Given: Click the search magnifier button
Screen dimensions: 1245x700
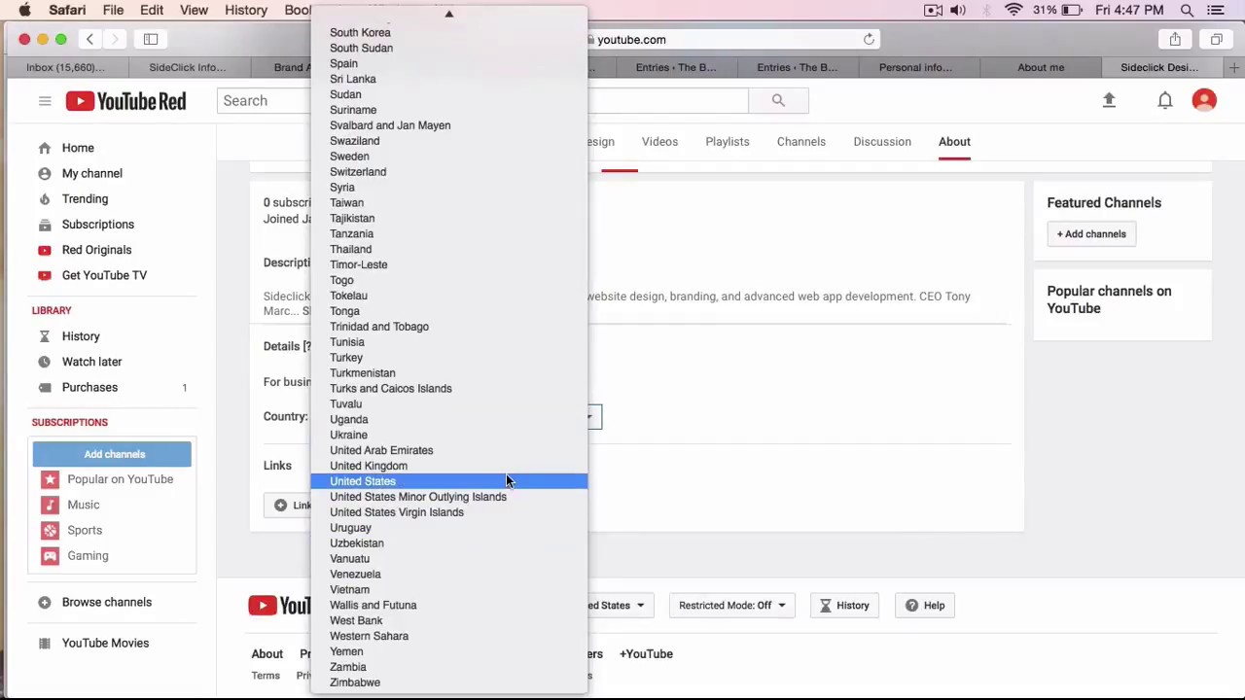Looking at the screenshot, I should tap(778, 100).
